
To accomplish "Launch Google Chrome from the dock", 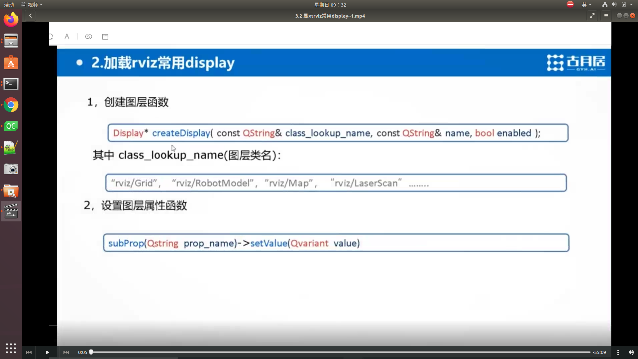I will click(x=11, y=105).
